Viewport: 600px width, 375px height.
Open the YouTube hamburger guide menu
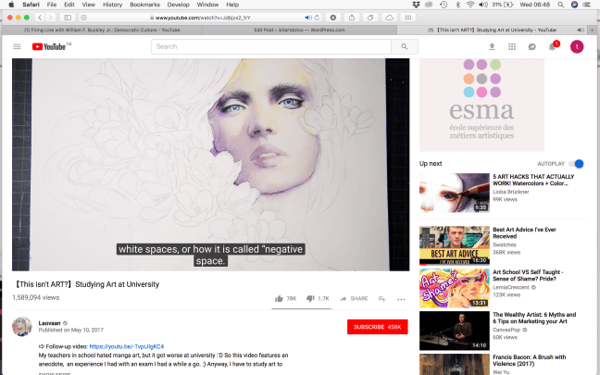point(17,46)
